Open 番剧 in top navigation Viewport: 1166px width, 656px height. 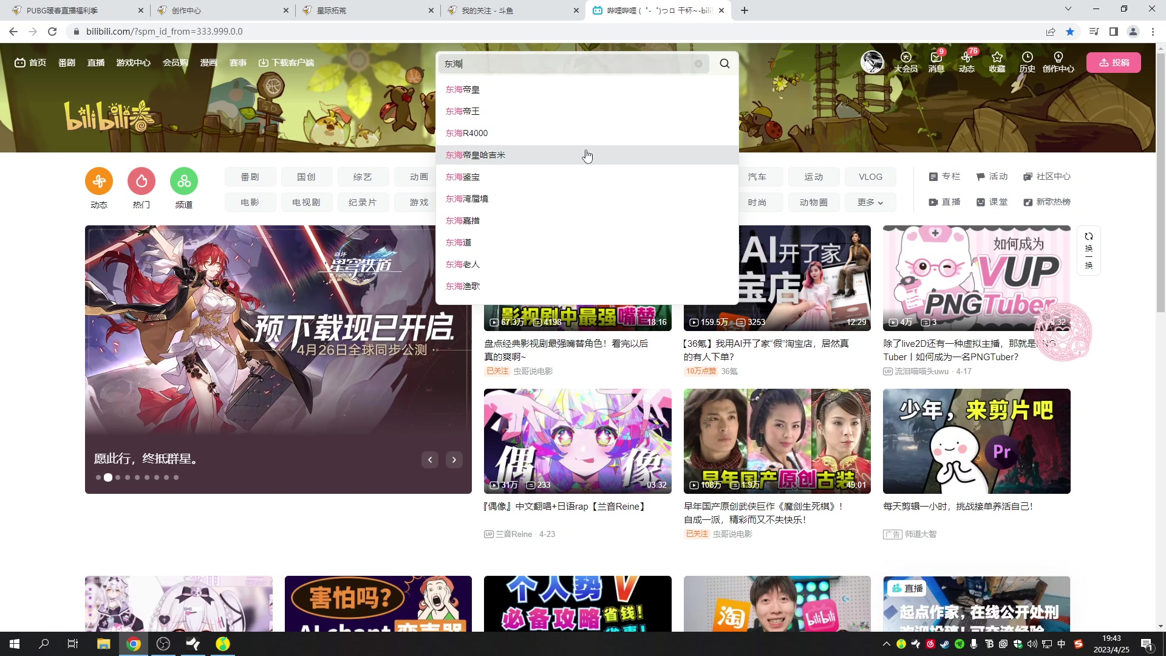point(67,63)
